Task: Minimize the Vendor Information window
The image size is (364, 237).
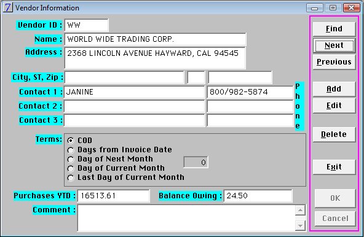Action: click(315, 8)
